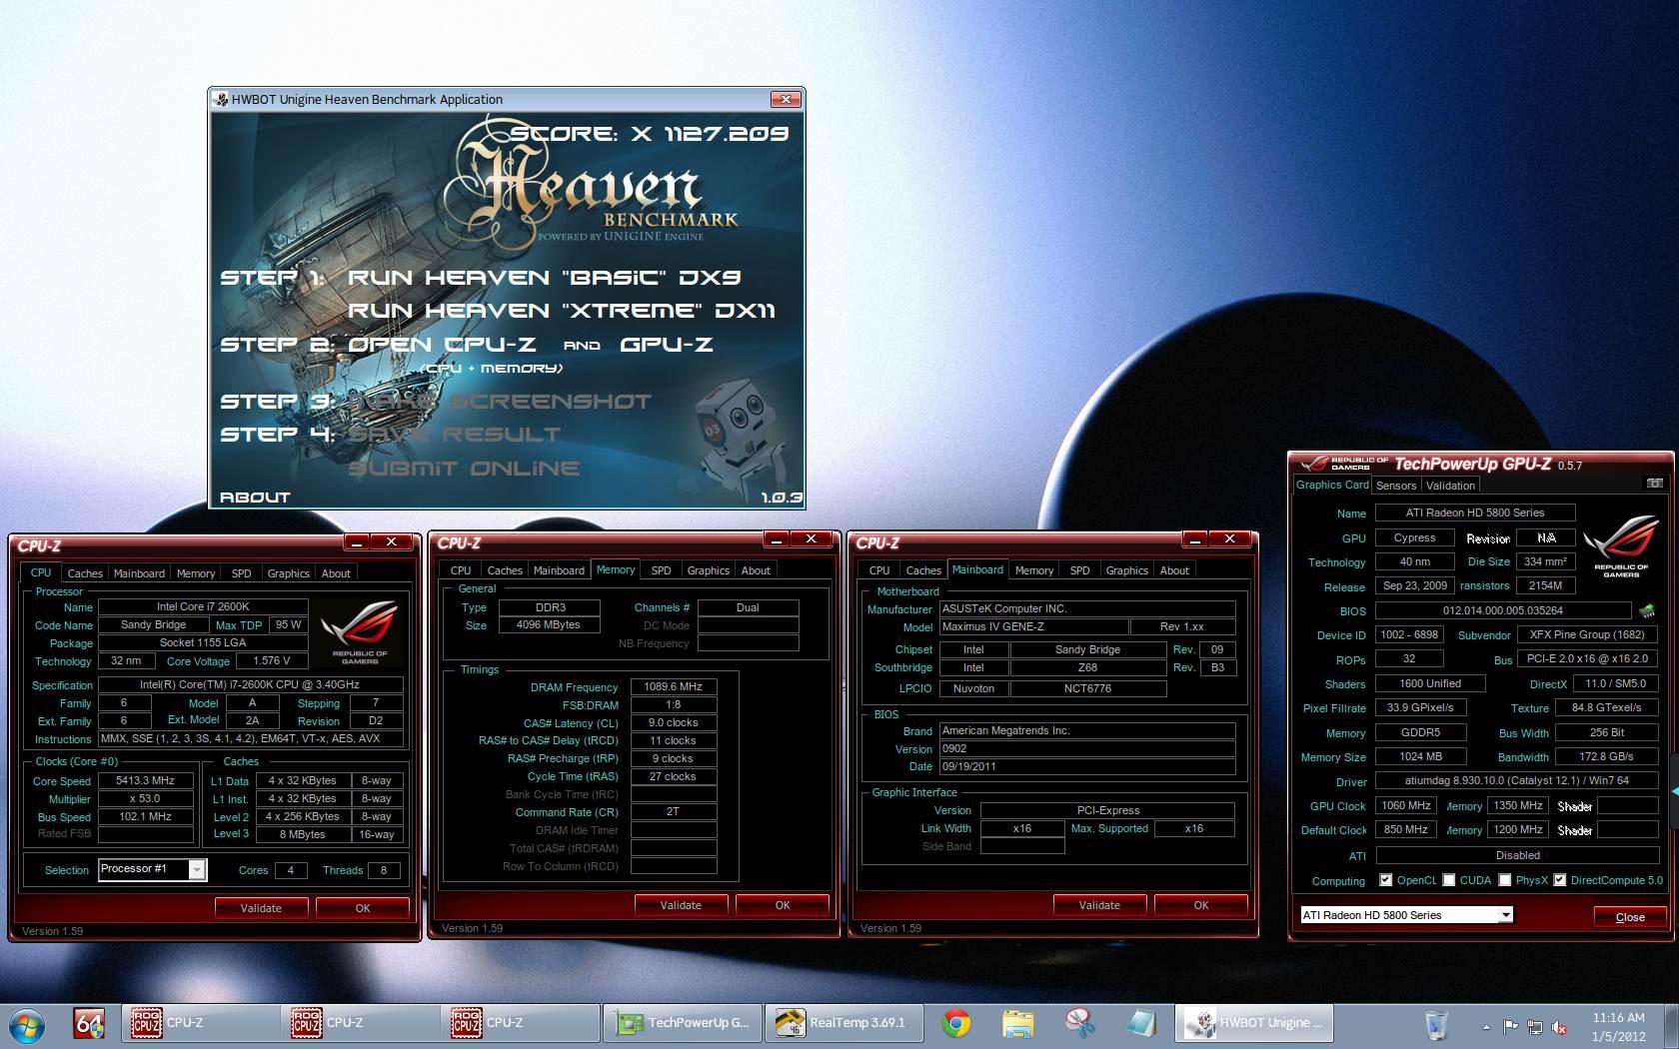Click the Core Speed 5413.3 MHz field
Screen dimensions: 1679x1049
(x=146, y=781)
